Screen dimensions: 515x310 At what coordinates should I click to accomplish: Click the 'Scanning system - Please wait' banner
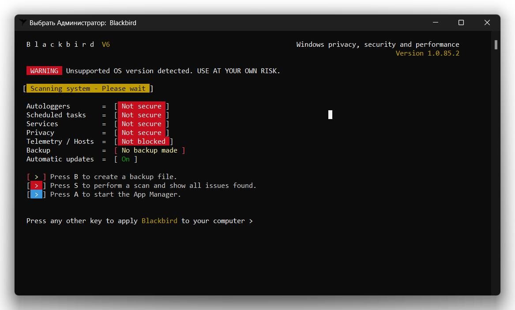pos(88,89)
